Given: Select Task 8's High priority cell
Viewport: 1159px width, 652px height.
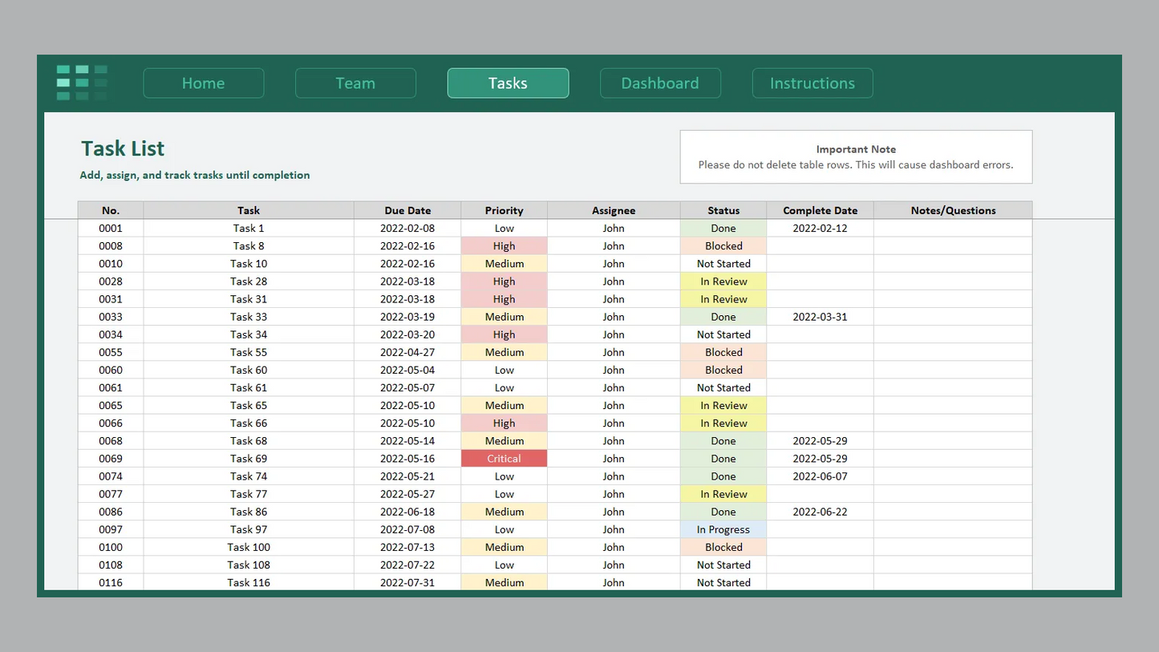Looking at the screenshot, I should 504,246.
